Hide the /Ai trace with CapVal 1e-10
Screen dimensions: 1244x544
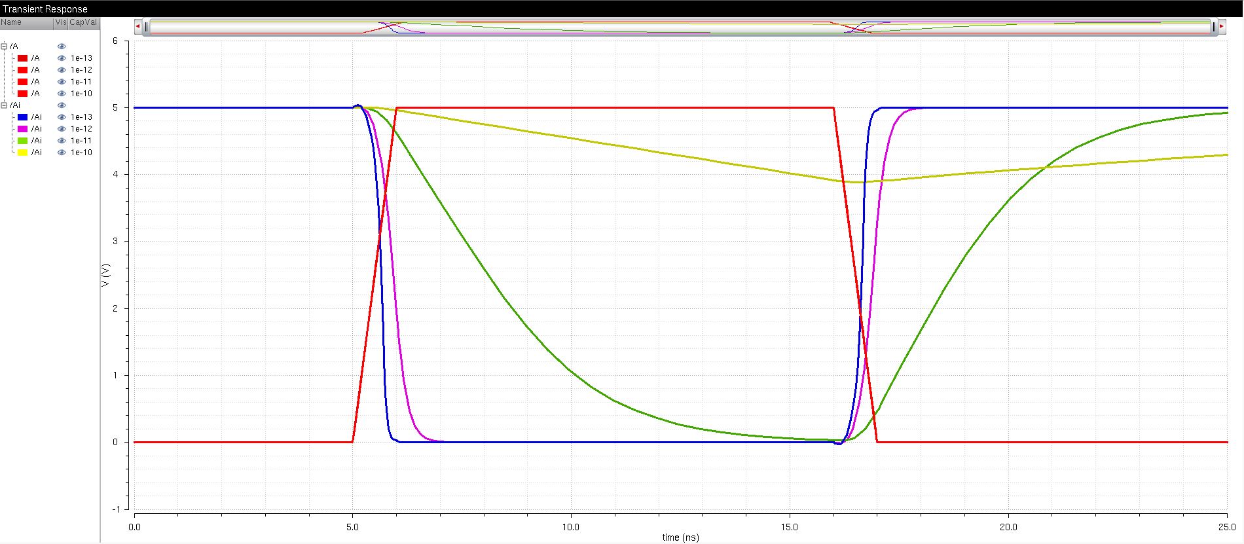(62, 153)
